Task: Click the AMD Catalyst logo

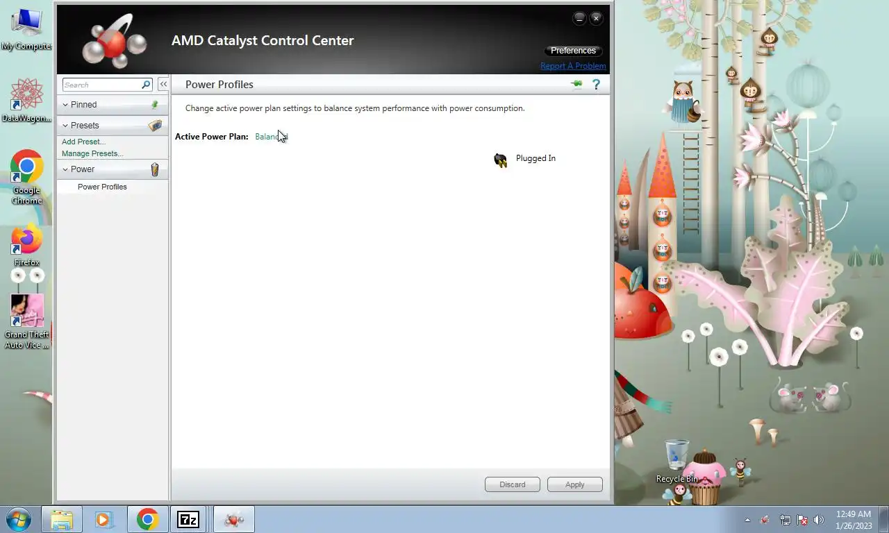Action: pyautogui.click(x=115, y=42)
